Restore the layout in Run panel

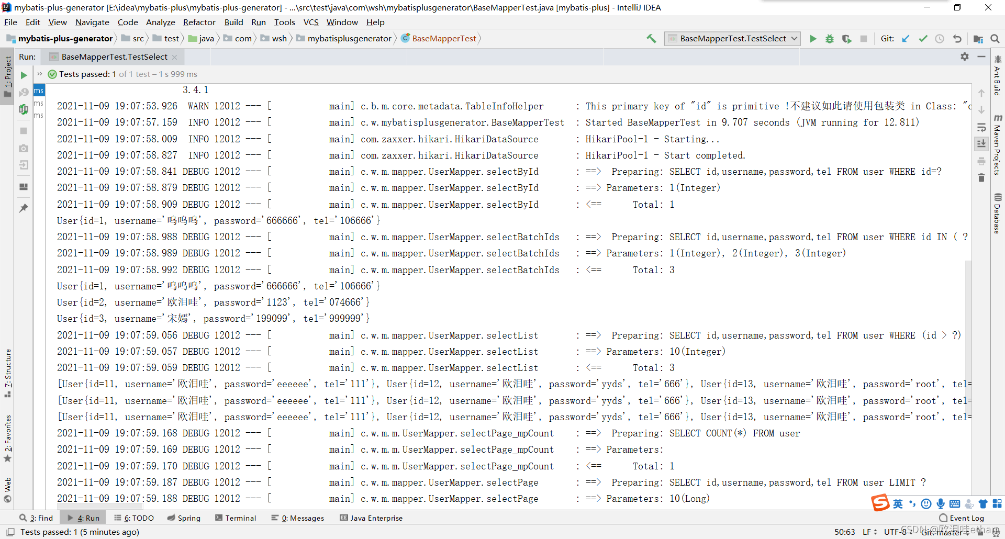24,187
